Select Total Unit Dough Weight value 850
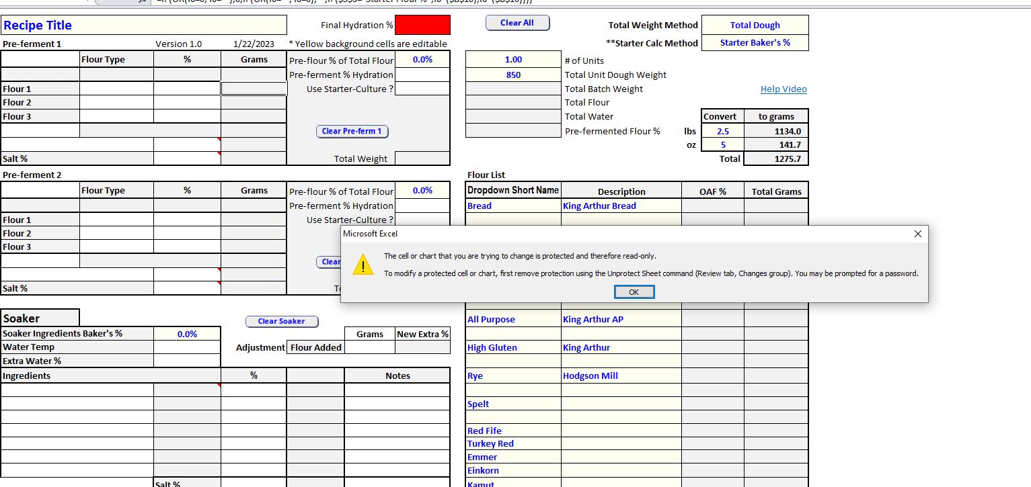Image resolution: width=1031 pixels, height=487 pixels. coord(513,75)
